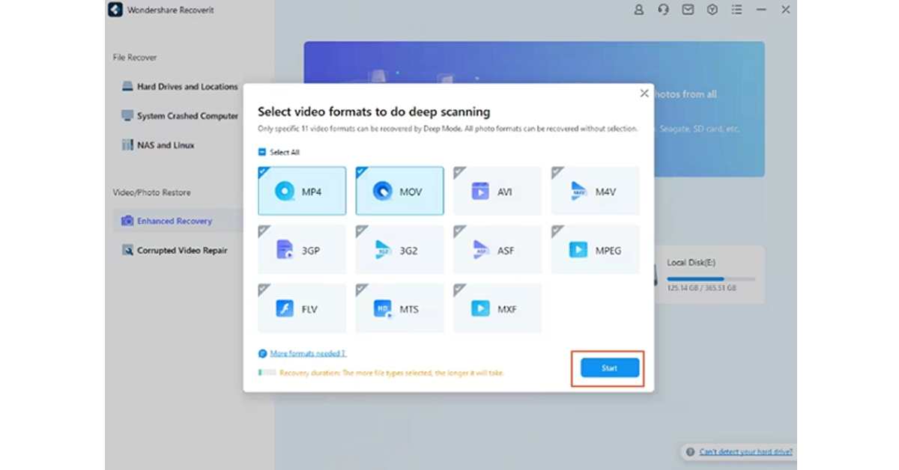The width and height of the screenshot is (899, 470).
Task: Check the M4V tile corner checkmark
Action: (556, 171)
